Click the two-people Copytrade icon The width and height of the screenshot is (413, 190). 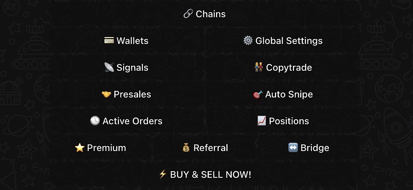pos(259,67)
